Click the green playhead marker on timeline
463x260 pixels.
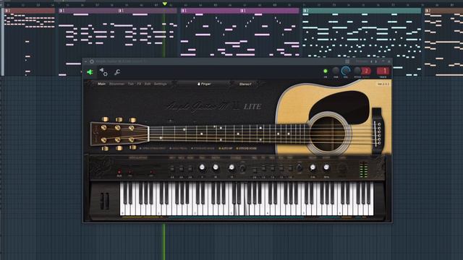click(165, 4)
